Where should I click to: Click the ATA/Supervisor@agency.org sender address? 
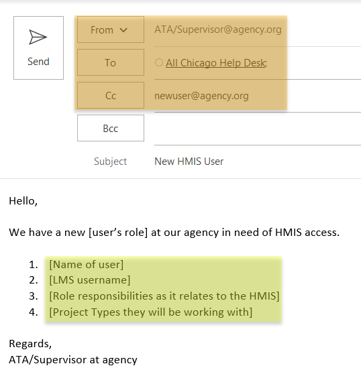tap(218, 29)
